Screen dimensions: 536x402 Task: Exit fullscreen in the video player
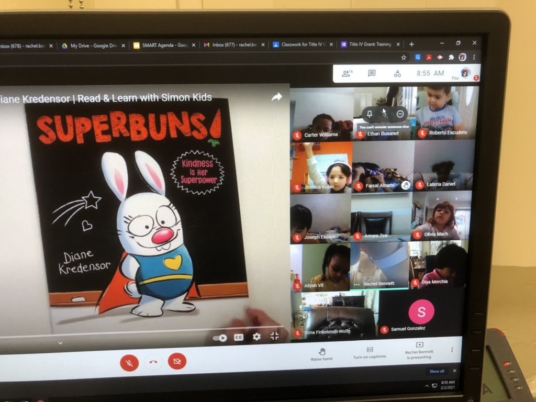pyautogui.click(x=274, y=337)
